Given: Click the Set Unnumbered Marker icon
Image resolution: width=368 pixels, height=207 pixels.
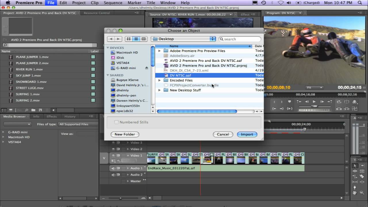Looking at the screenshot, I should [290, 101].
